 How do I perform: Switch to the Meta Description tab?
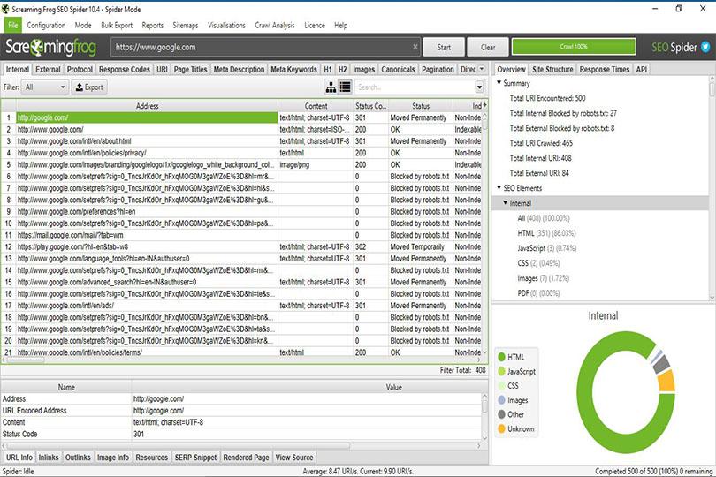point(239,69)
